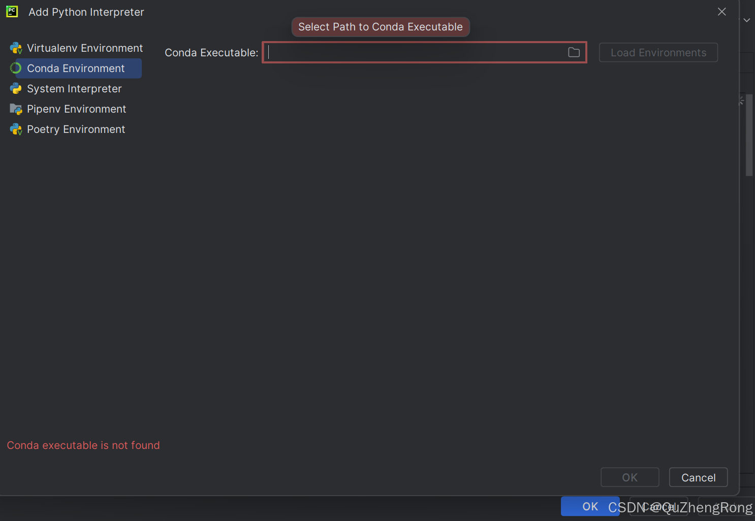Click the Virtualenv Environment Python icon

pyautogui.click(x=15, y=48)
